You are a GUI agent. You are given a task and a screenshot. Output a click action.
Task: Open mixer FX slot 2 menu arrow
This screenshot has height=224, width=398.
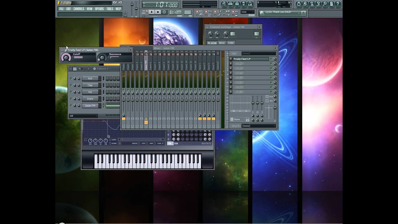[231, 63]
